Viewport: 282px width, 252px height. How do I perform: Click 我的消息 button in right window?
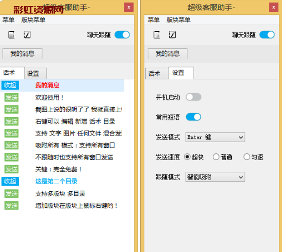tap(167, 54)
